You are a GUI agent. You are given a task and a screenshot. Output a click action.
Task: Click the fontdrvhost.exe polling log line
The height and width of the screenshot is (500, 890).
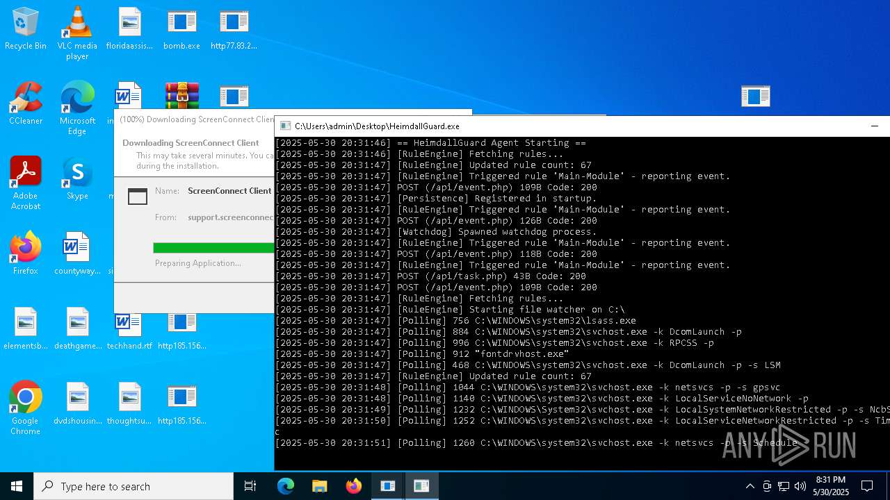coord(423,354)
